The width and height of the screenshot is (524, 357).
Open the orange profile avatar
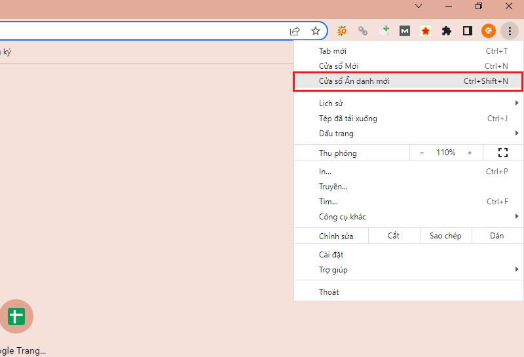pyautogui.click(x=489, y=31)
